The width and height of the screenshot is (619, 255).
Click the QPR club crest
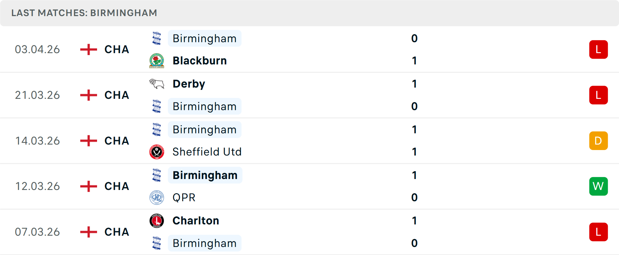coord(157,197)
